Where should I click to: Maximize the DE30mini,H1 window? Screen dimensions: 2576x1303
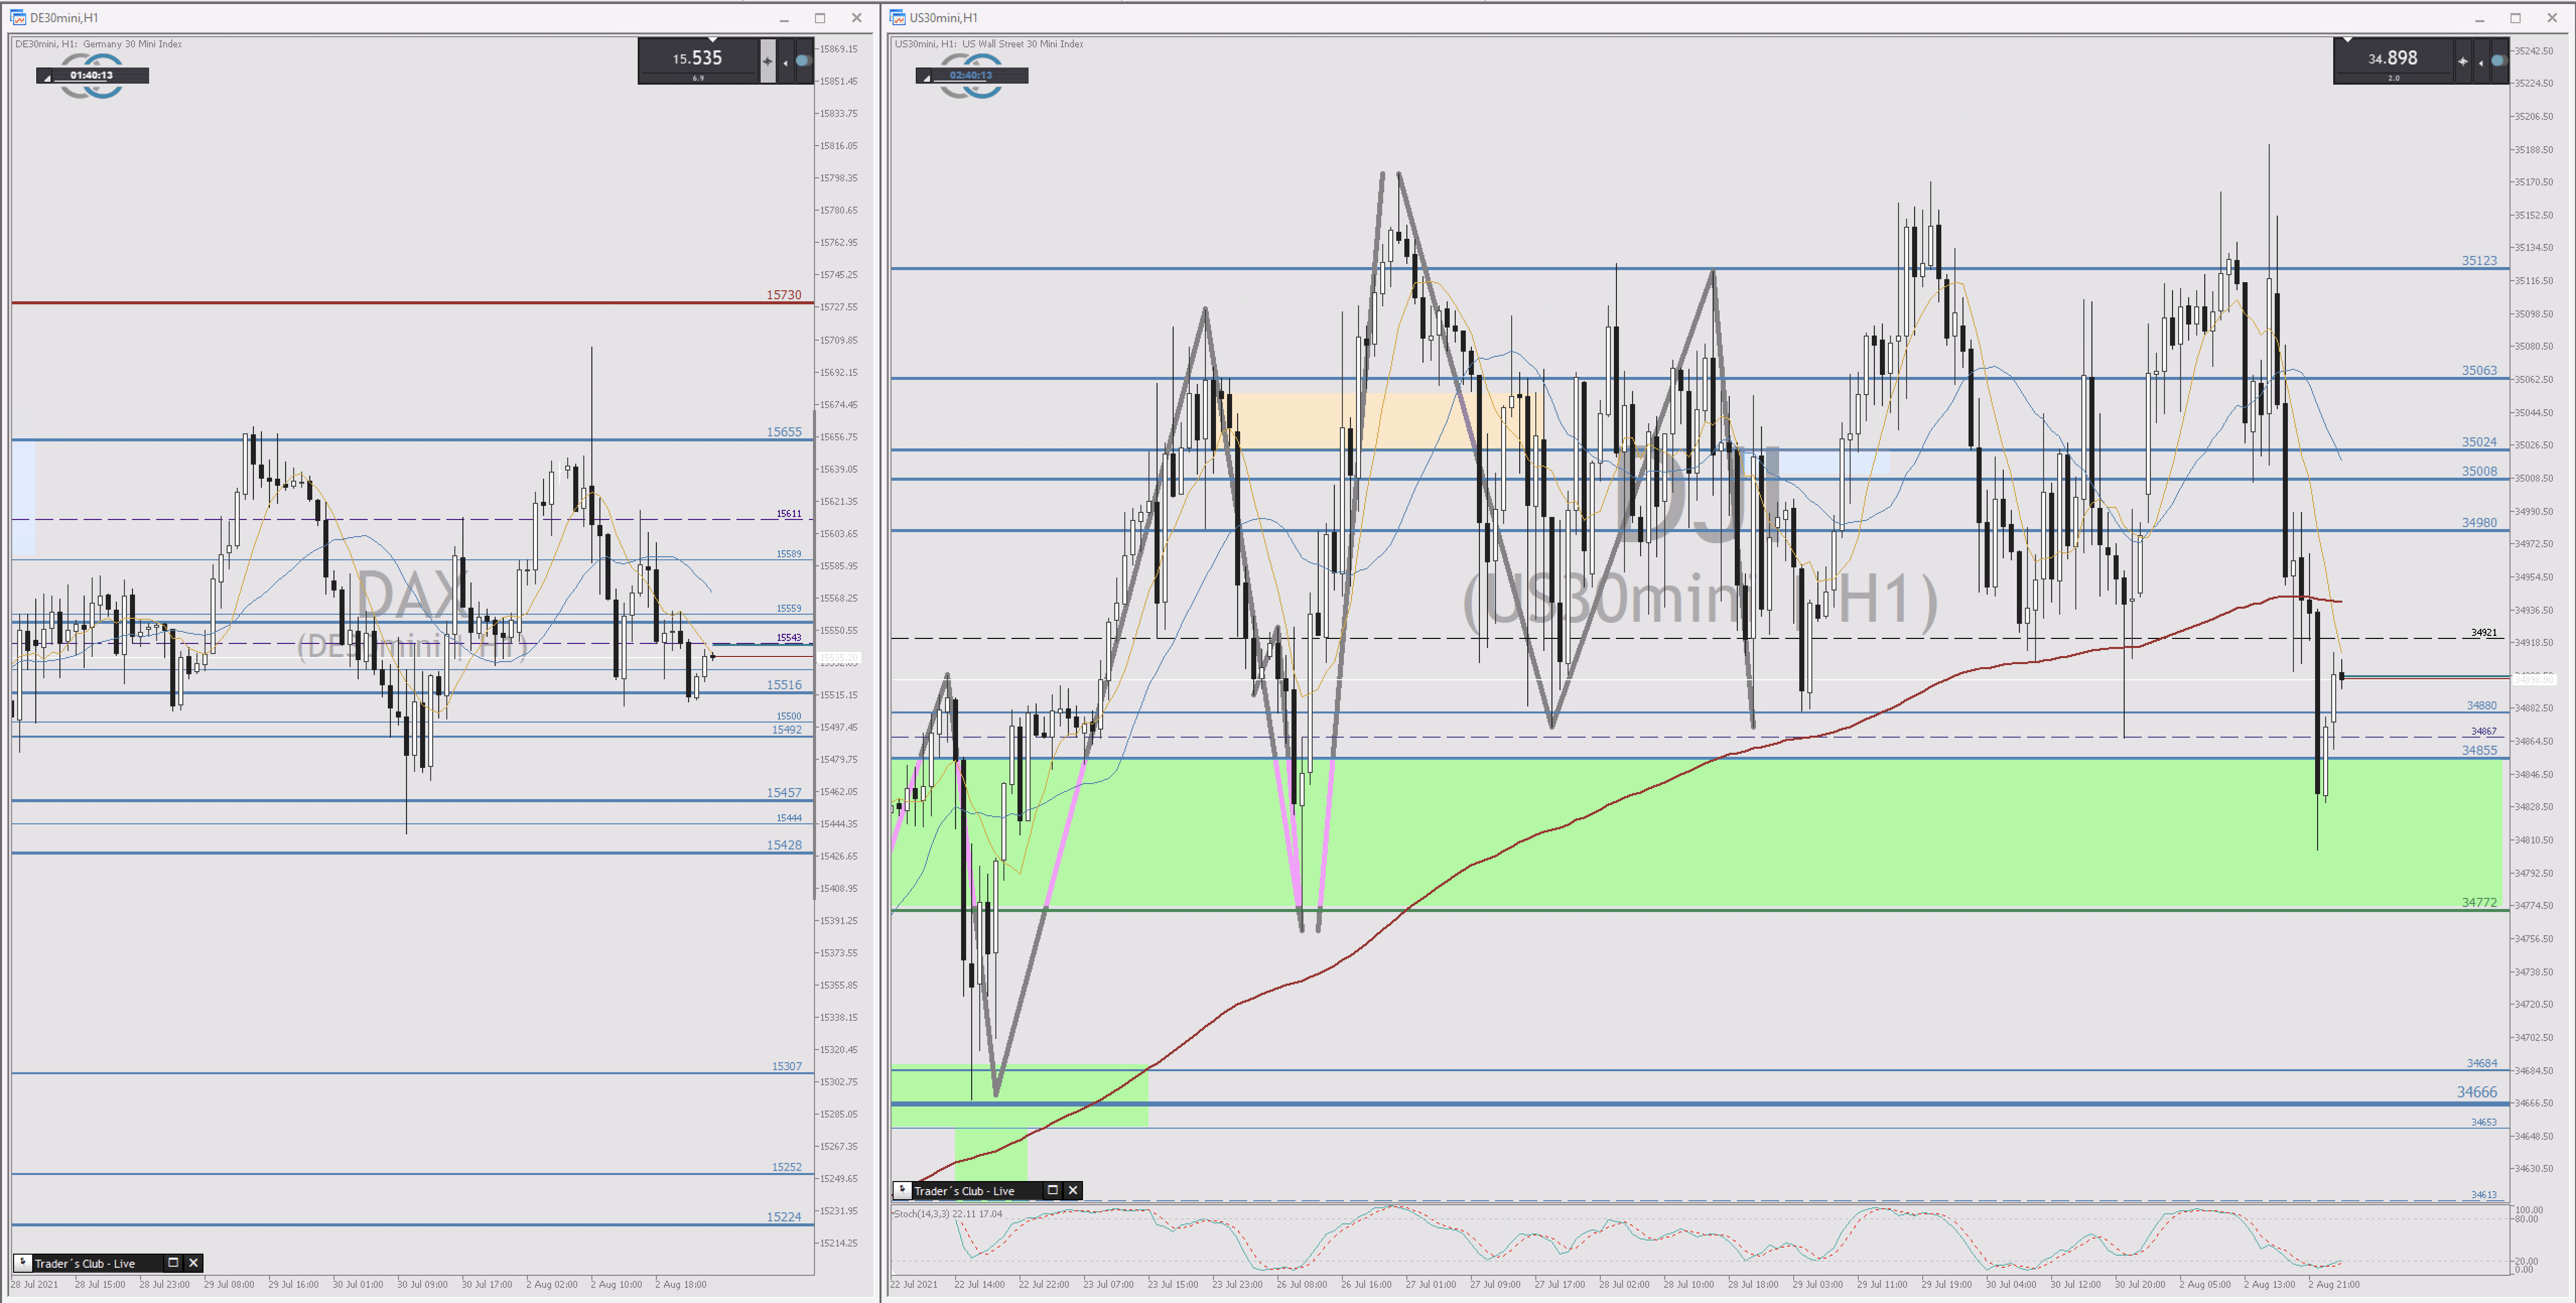(820, 18)
